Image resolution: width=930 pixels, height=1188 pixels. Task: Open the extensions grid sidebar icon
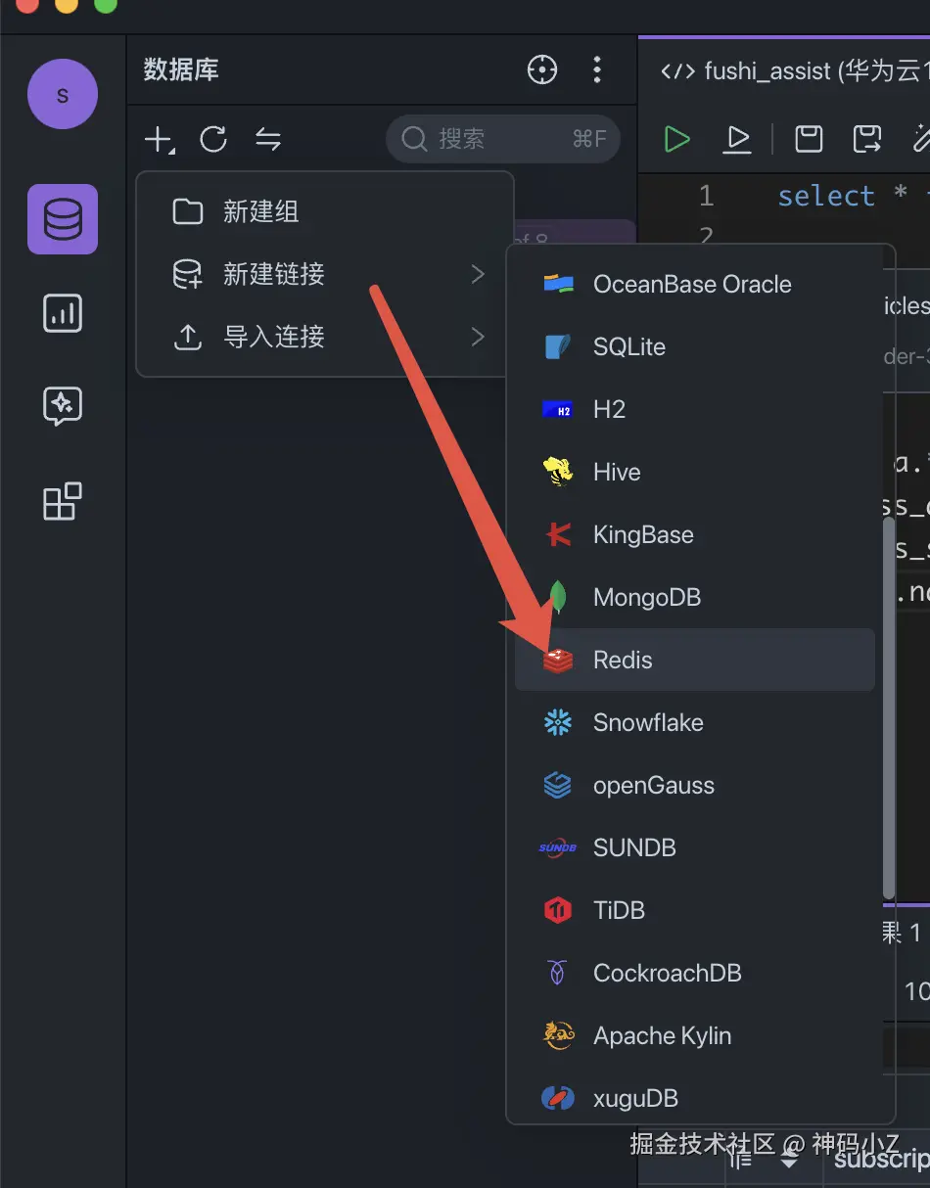click(63, 501)
